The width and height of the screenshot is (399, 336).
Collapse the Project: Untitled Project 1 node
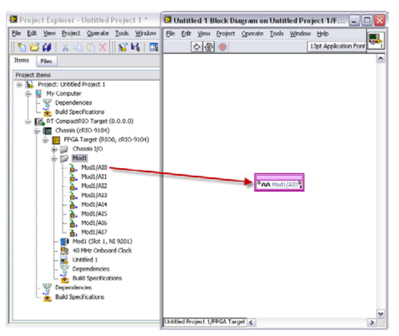pyautogui.click(x=19, y=85)
